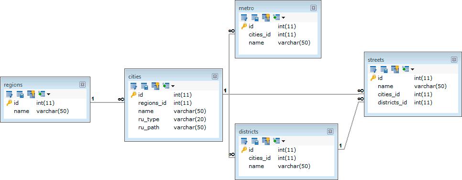462x180 pixels.
Task: Click the green-arrow table icon in streets
Action: click(x=406, y=69)
